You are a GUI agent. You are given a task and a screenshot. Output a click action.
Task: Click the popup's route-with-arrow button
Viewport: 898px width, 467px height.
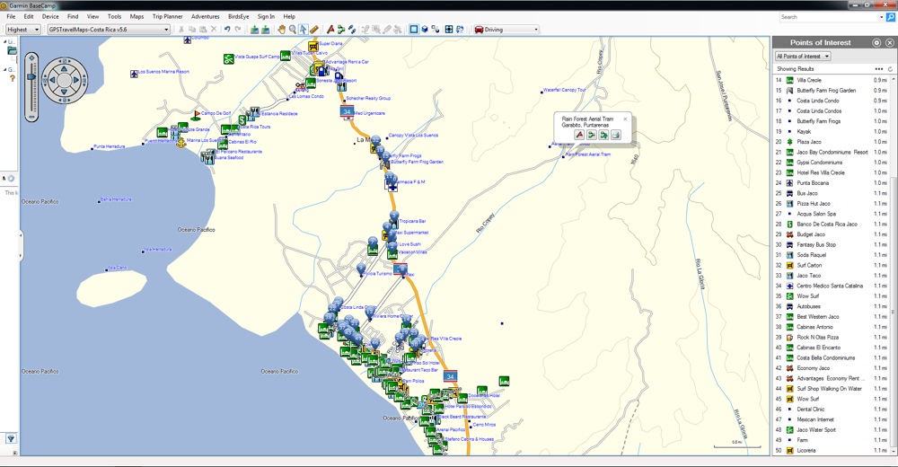(x=603, y=135)
